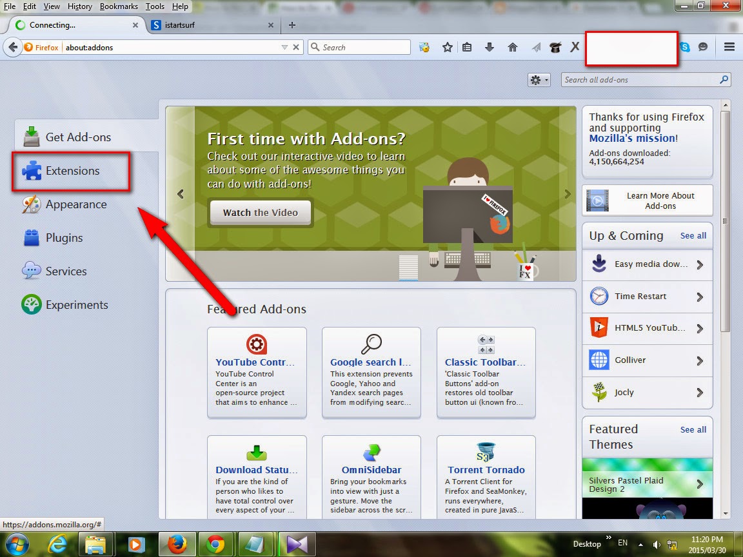The width and height of the screenshot is (743, 557).
Task: Open the Edit menu
Action: 30,6
